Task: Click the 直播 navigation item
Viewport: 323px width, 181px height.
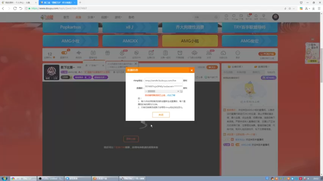Action: (x=78, y=17)
